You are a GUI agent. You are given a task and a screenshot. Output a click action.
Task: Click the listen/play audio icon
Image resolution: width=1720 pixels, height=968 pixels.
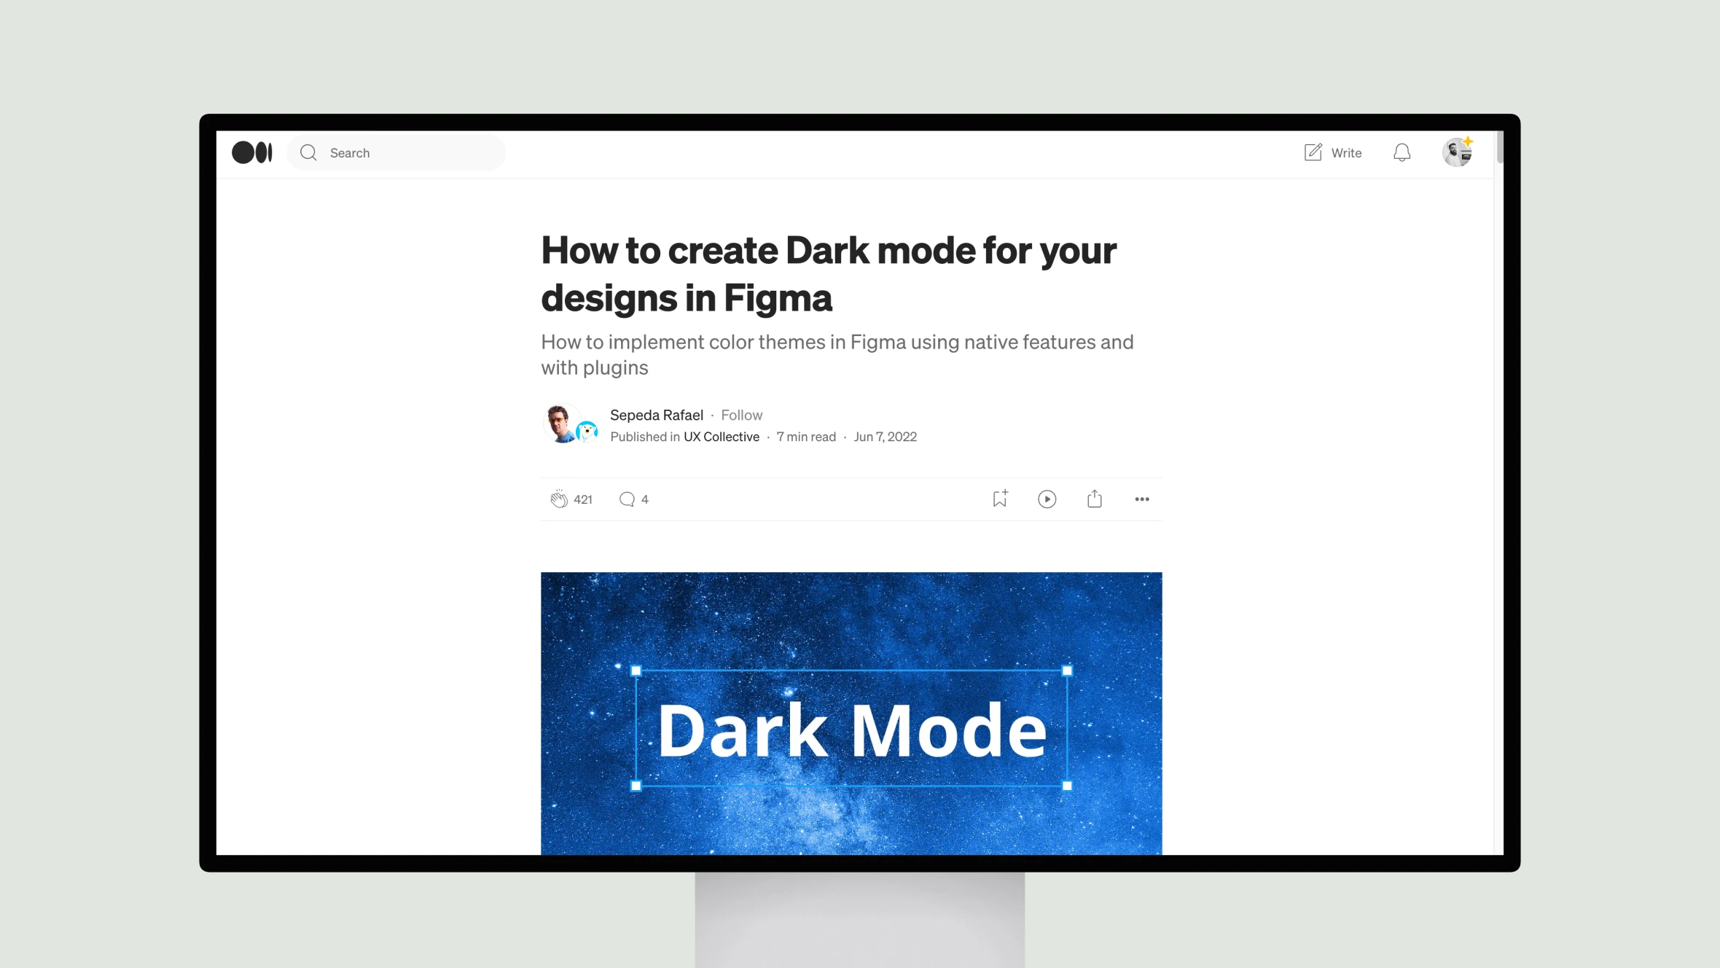click(1047, 499)
